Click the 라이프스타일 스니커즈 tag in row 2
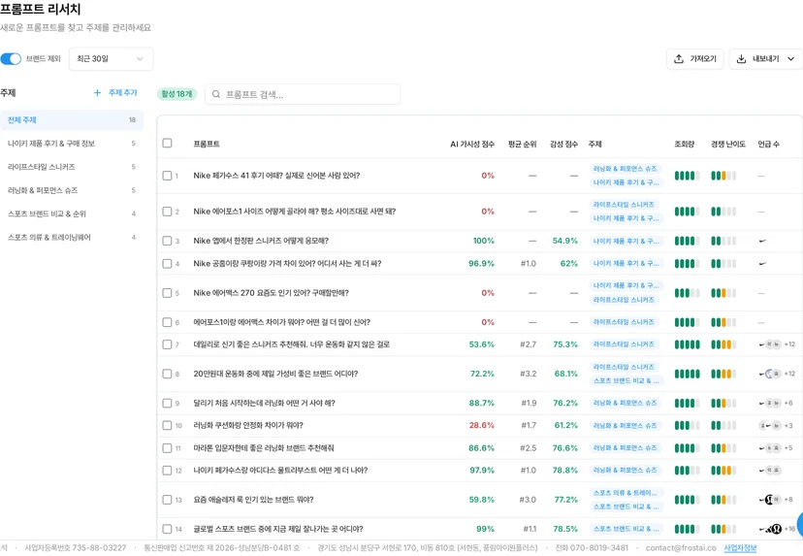The image size is (803, 556). pyautogui.click(x=624, y=205)
